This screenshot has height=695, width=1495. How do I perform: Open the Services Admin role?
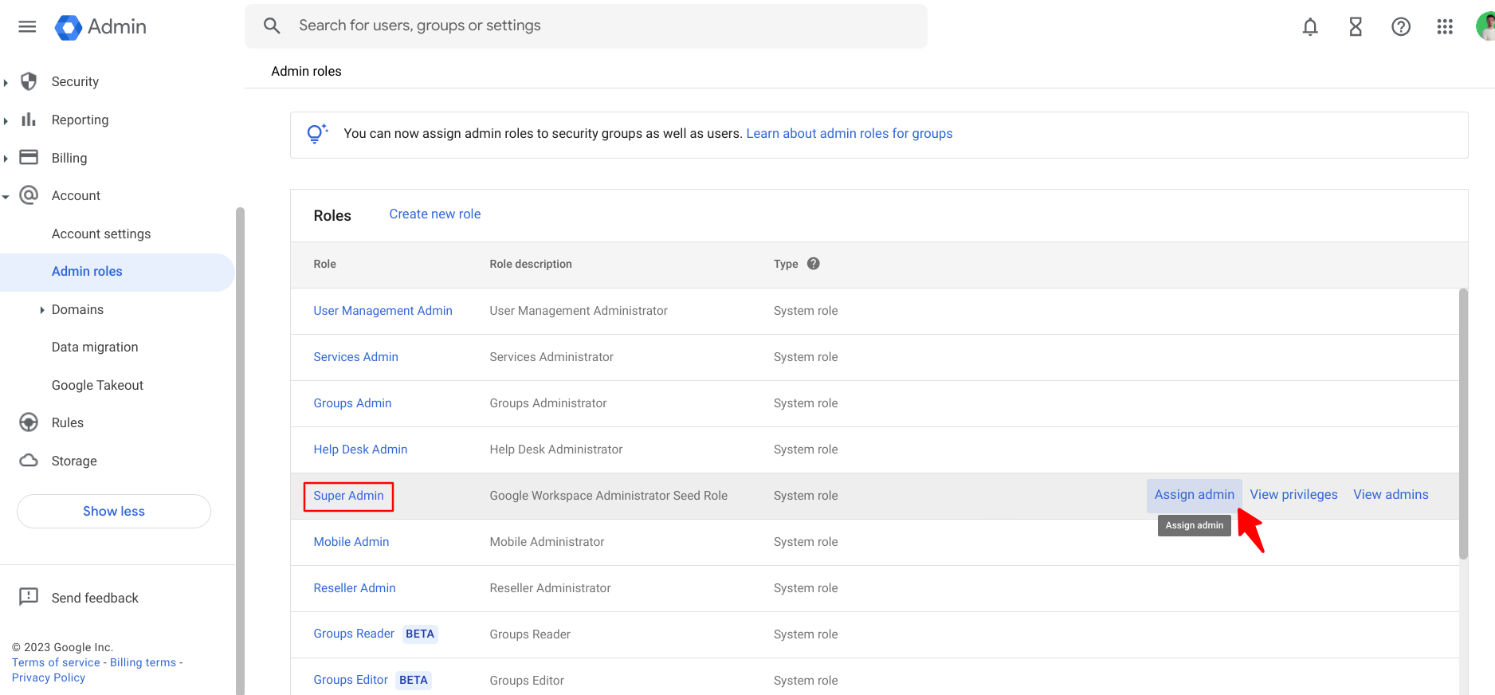click(x=355, y=357)
